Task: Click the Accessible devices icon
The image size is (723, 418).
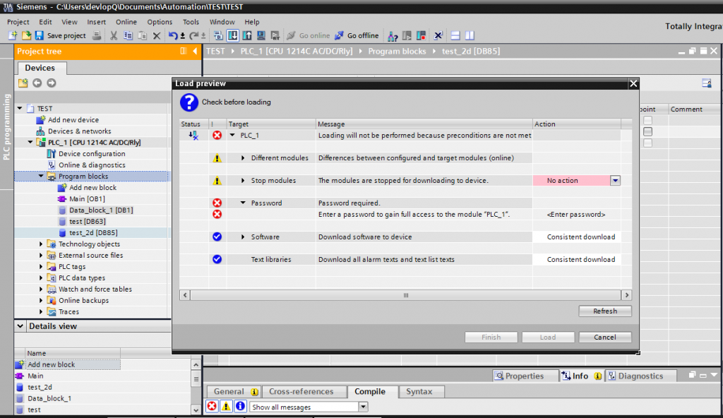Action: click(393, 35)
